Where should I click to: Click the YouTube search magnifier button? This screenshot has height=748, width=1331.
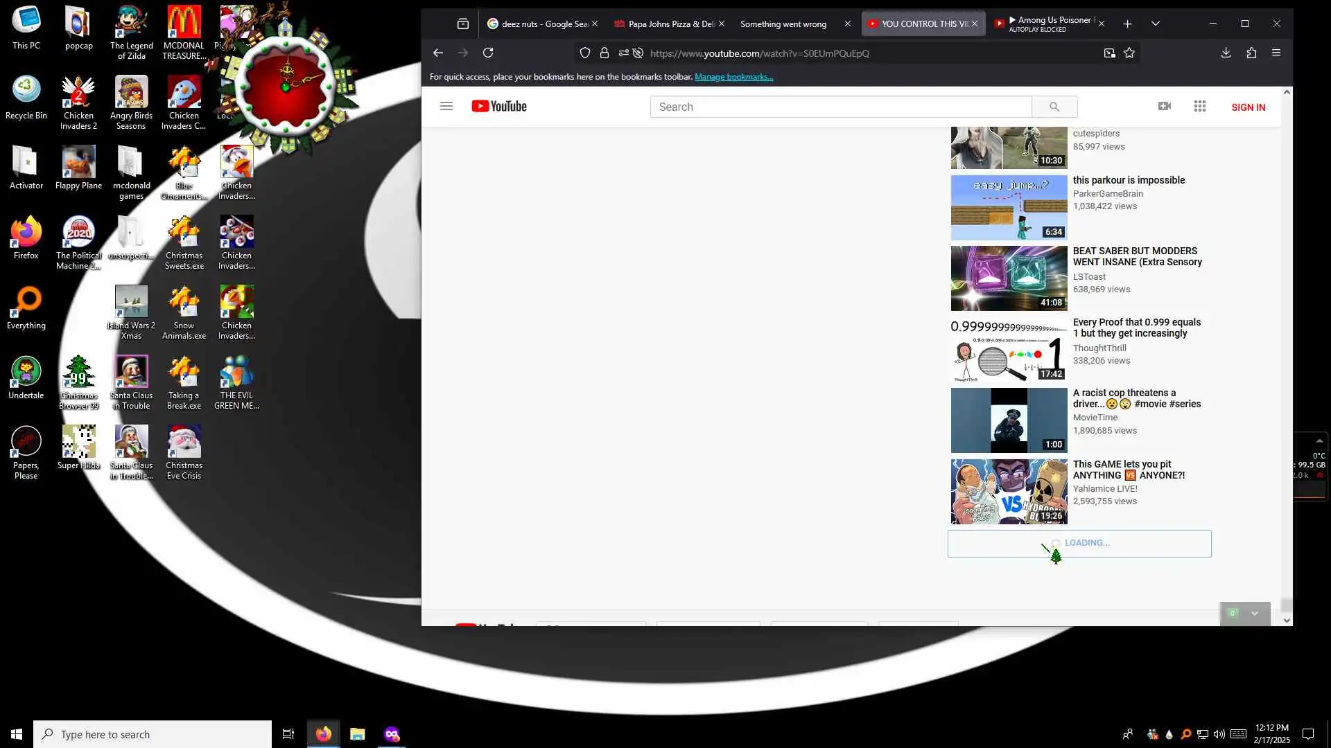click(x=1054, y=107)
